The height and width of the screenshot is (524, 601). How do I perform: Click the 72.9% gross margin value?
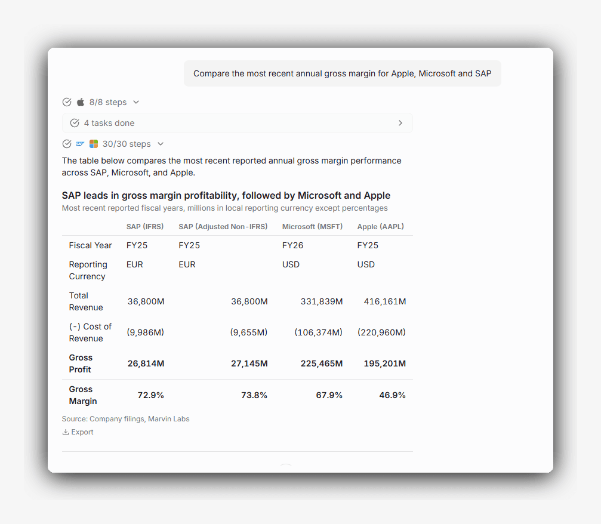[150, 395]
